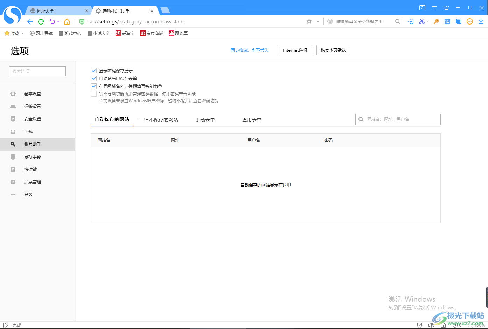Screen dimensions: 488x329
Task: Uncheck 显示密码保存提示
Action: 94,71
